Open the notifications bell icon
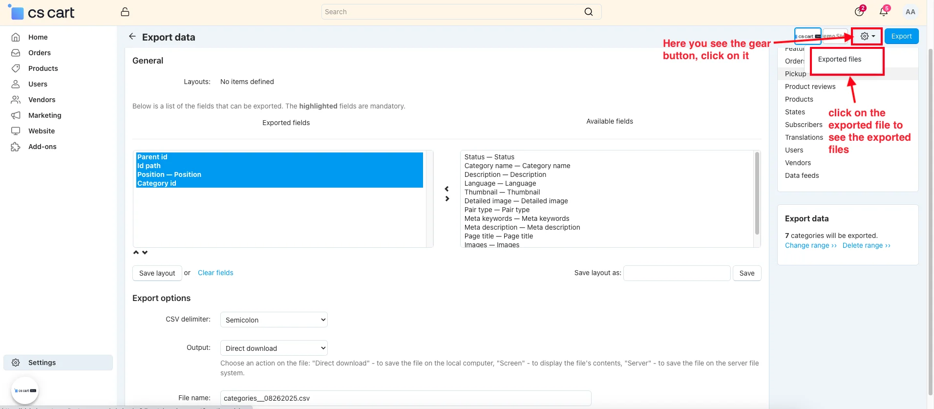Viewport: 934px width, 409px height. (x=884, y=12)
